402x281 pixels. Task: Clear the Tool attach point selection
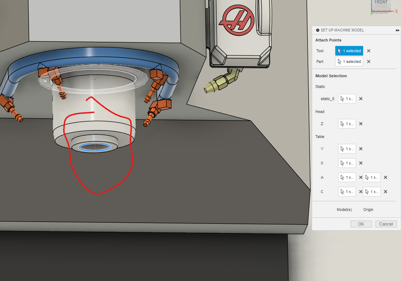[x=368, y=50]
